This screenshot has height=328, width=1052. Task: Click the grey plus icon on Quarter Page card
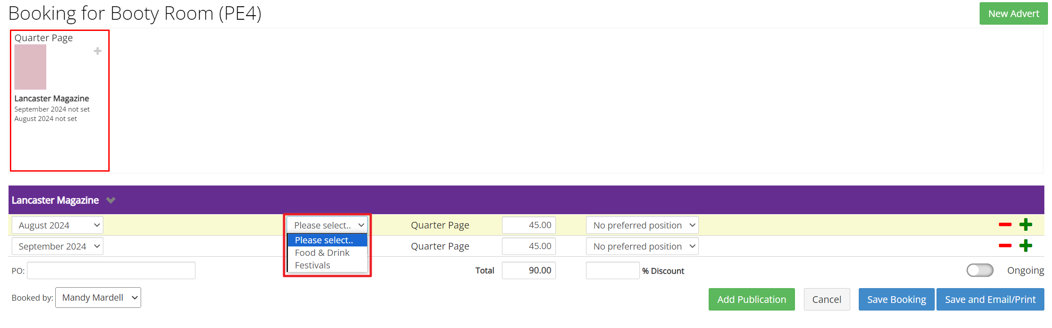[98, 51]
